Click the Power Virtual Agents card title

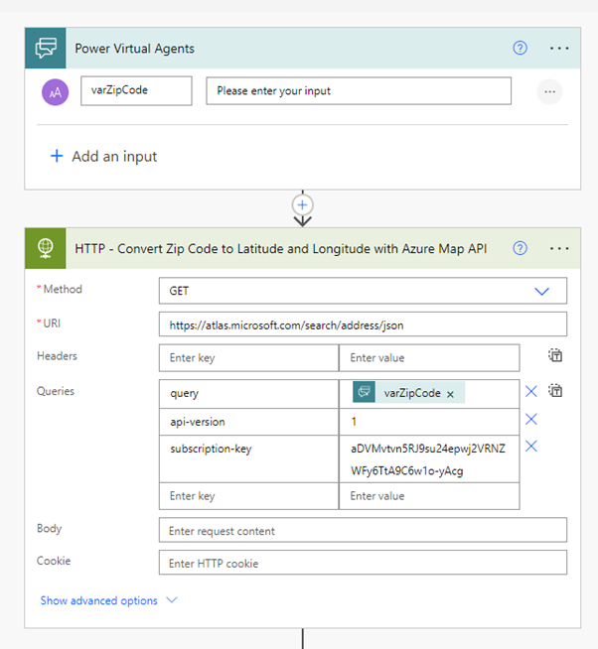(x=134, y=49)
